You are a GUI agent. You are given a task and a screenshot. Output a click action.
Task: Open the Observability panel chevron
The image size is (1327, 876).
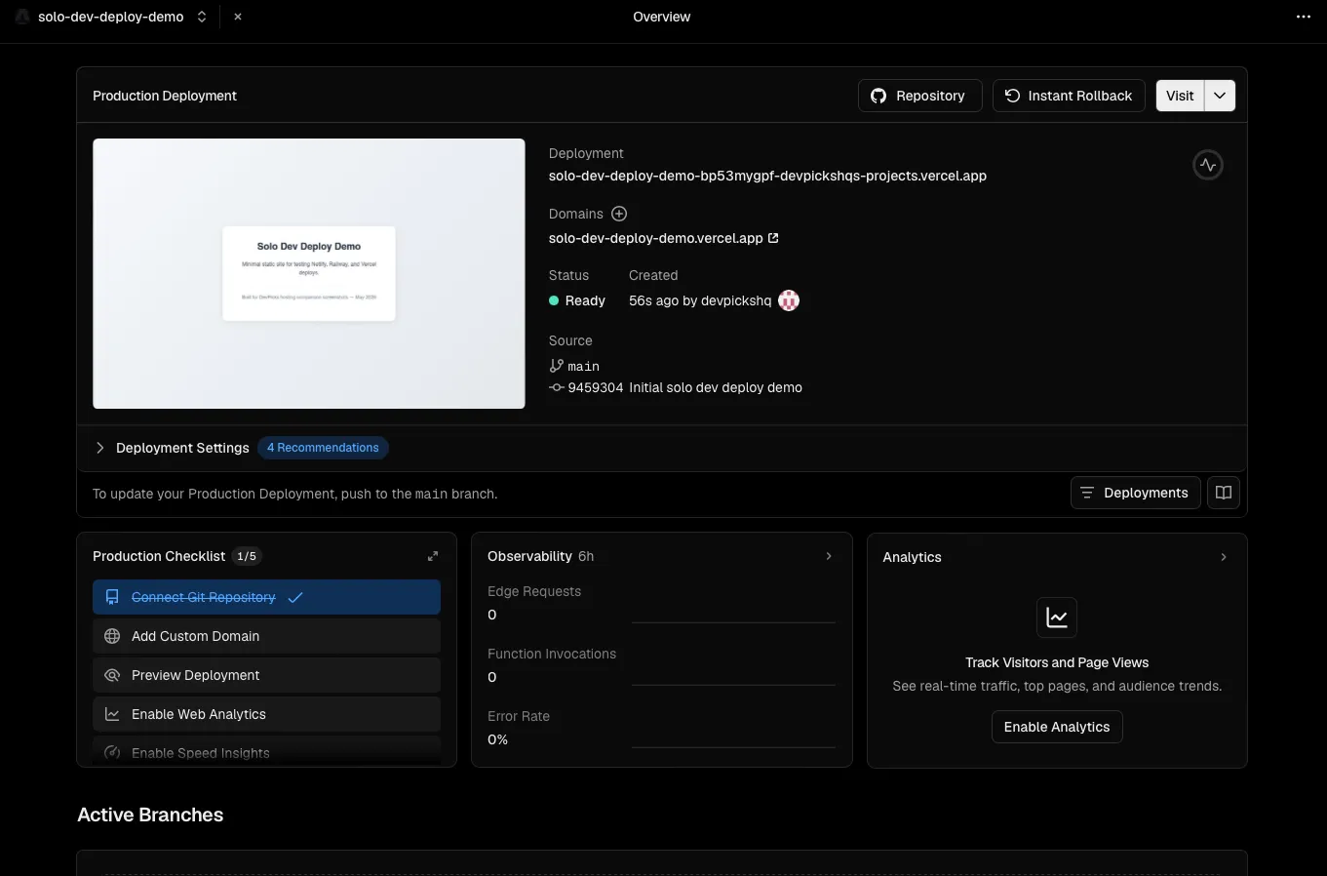[829, 556]
